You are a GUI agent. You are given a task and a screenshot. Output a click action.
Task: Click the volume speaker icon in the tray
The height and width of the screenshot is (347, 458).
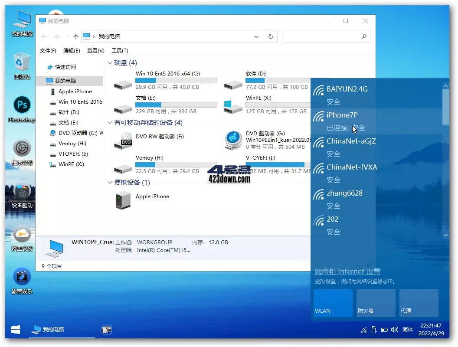[394, 330]
